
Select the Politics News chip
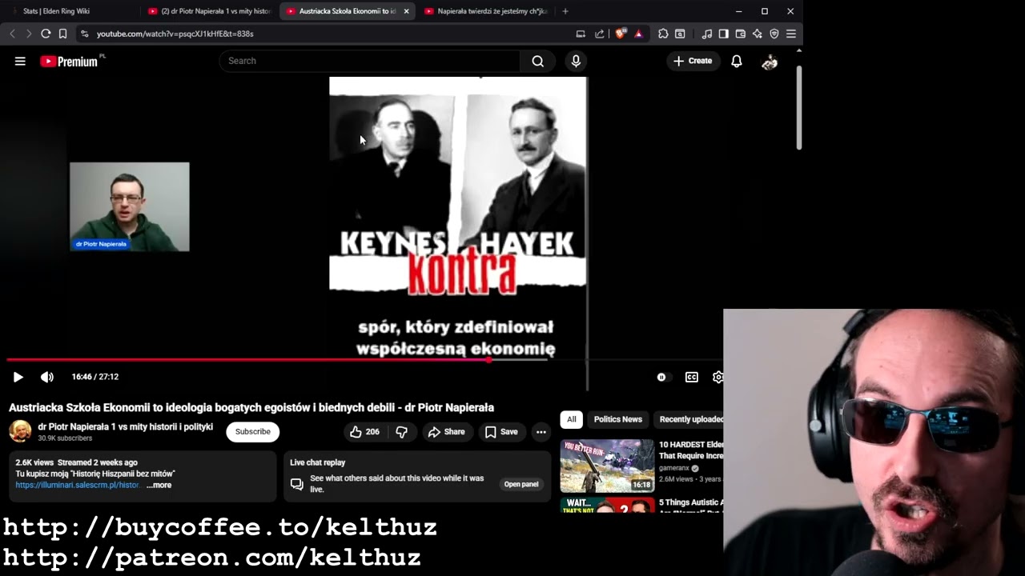pyautogui.click(x=617, y=419)
